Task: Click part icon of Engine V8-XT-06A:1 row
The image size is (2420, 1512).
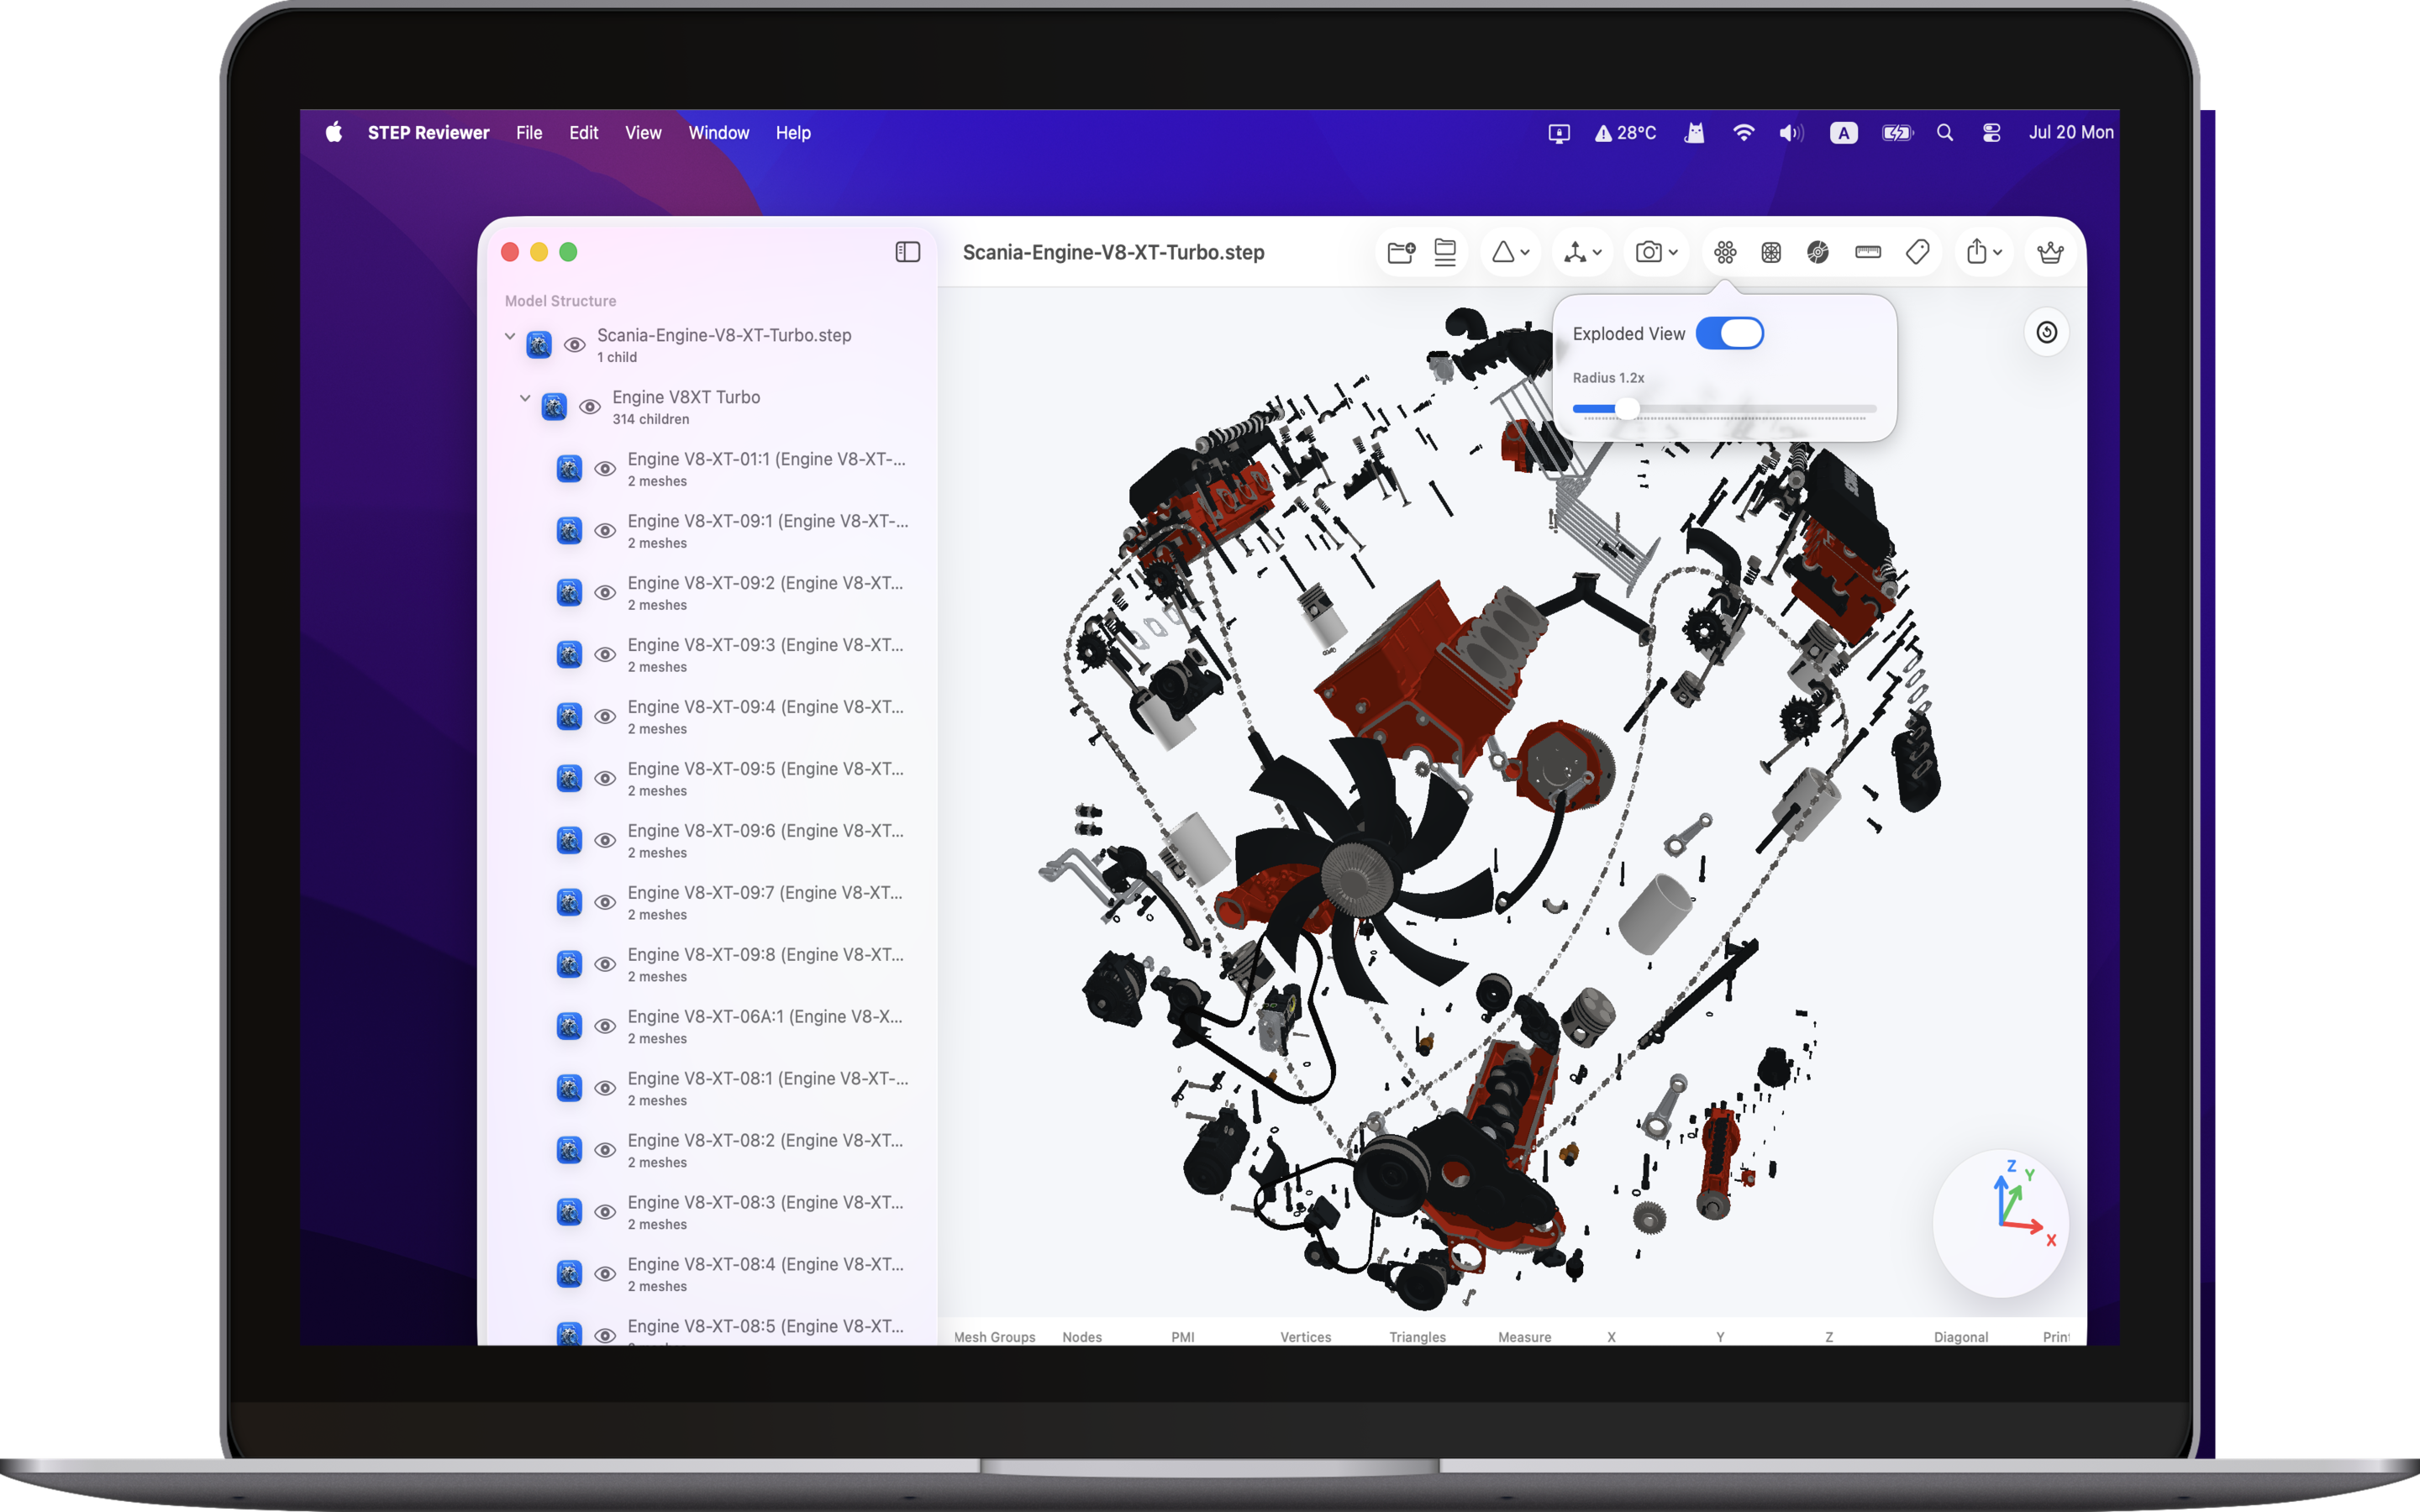Action: coord(569,1027)
